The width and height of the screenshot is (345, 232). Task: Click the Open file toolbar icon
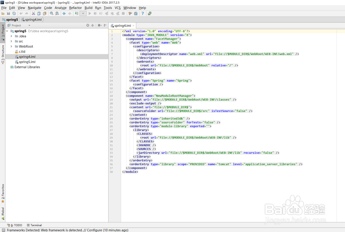(3, 14)
